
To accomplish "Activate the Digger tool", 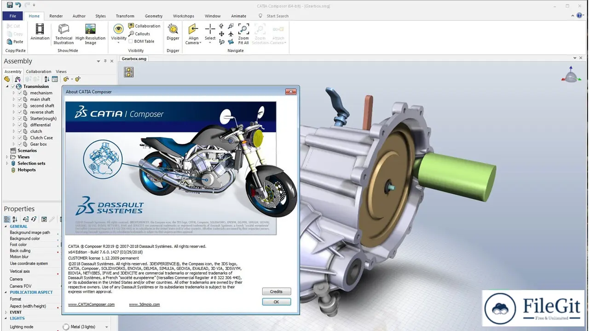I will point(173,32).
